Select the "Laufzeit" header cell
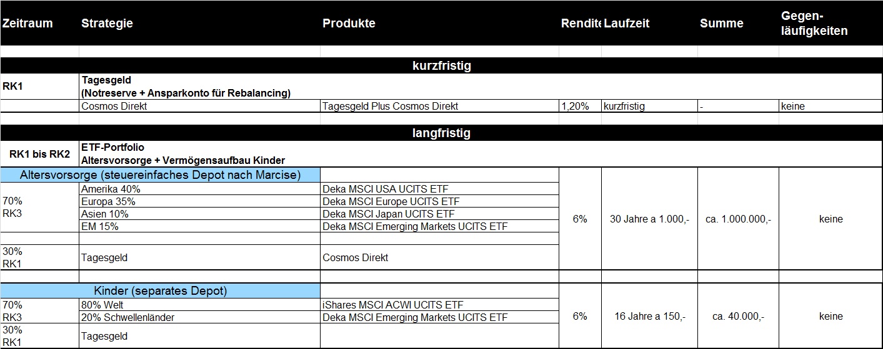 [x=627, y=24]
